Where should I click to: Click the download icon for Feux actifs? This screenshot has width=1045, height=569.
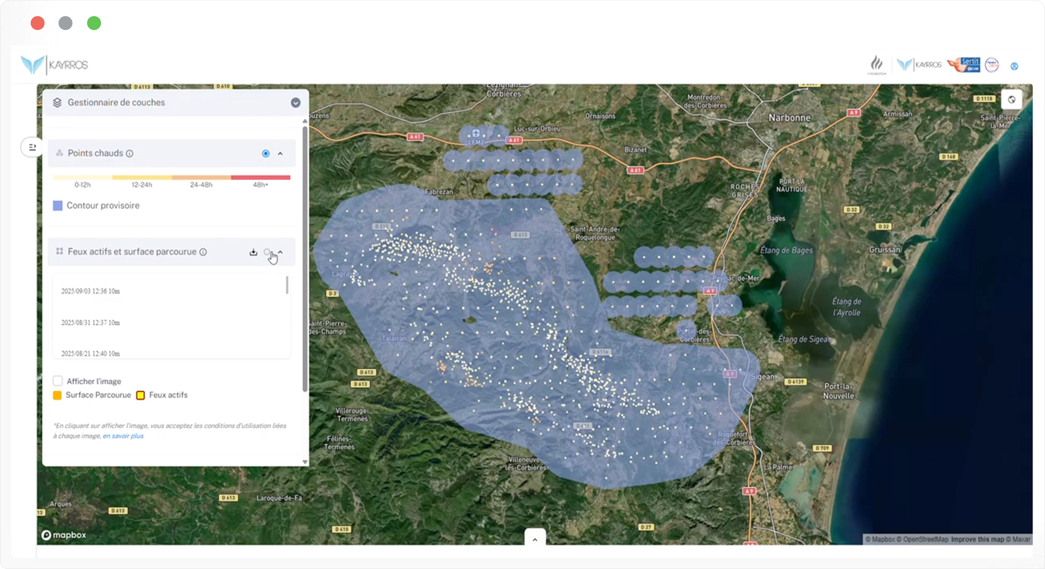point(253,252)
